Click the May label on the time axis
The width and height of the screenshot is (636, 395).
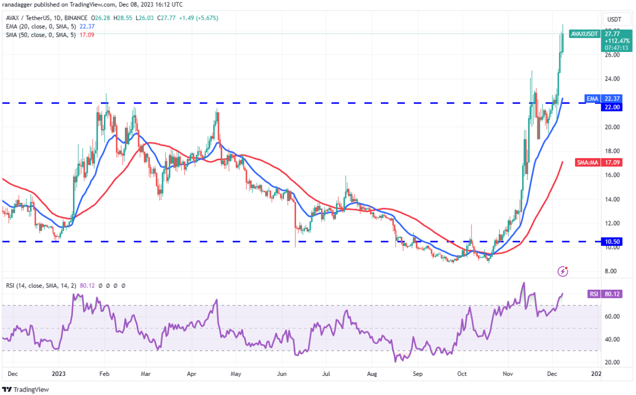tap(236, 375)
